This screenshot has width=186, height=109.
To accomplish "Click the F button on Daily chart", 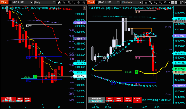I will pyautogui.click(x=85, y=8).
